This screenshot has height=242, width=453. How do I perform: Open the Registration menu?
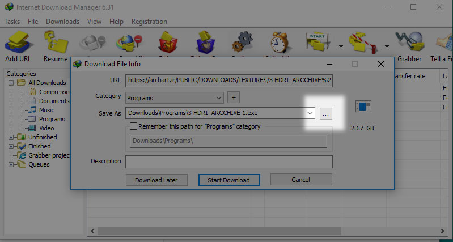click(149, 22)
